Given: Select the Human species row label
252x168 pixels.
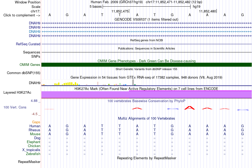Looking at the screenshot, I should click(35, 126).
